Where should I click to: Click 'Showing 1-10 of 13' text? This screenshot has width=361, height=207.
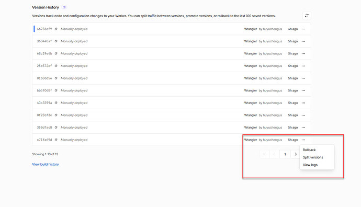click(45, 154)
